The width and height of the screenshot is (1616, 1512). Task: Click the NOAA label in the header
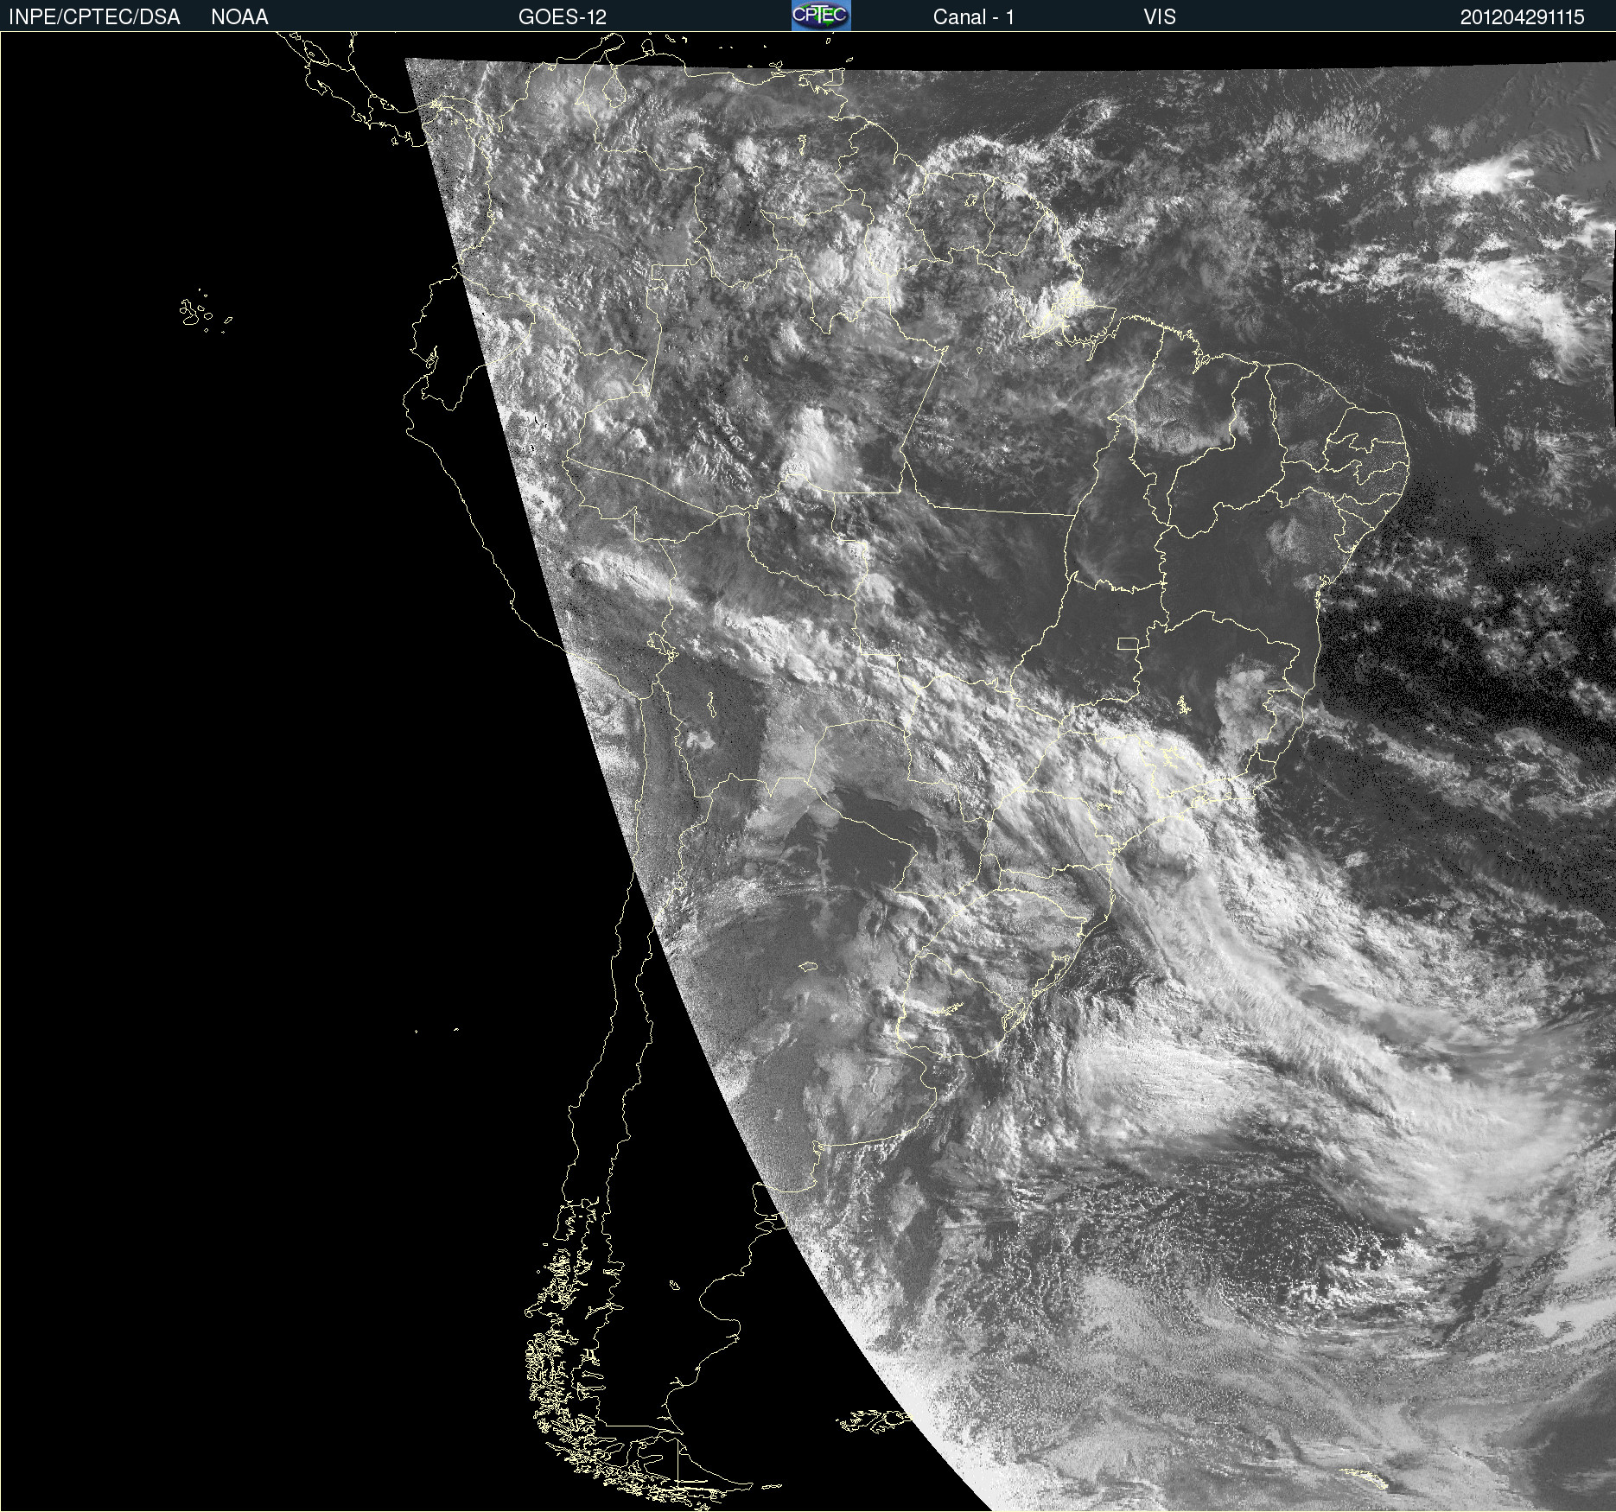(239, 17)
